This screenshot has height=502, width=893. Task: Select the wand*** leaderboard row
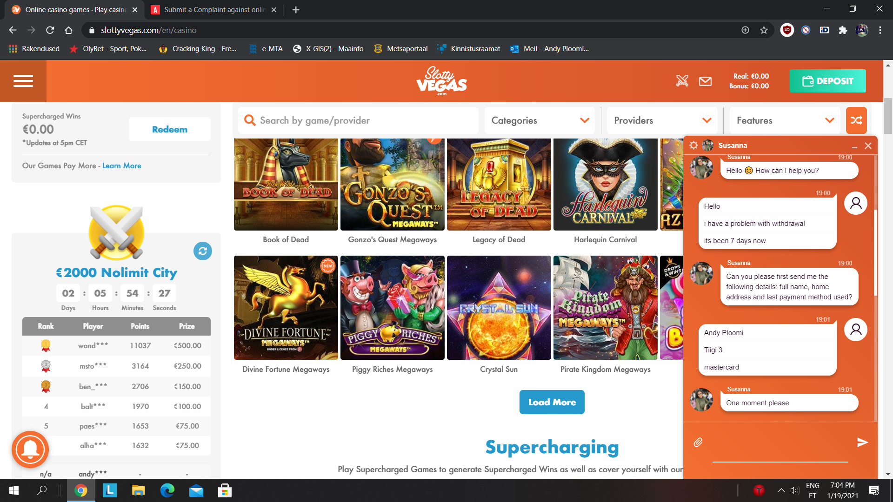116,346
